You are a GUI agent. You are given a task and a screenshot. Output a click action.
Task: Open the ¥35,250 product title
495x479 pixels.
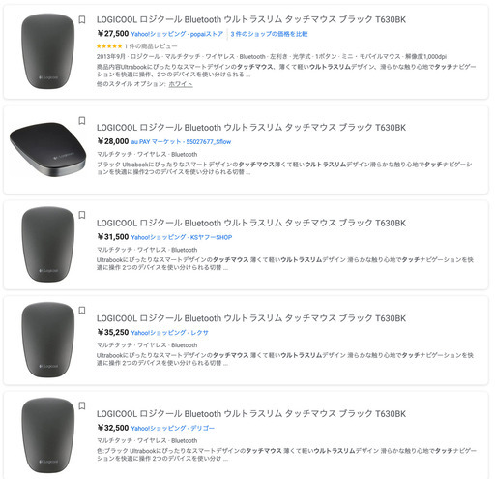click(x=251, y=318)
